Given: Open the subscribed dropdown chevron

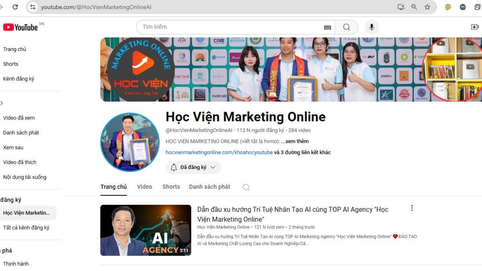Looking at the screenshot, I should 213,167.
